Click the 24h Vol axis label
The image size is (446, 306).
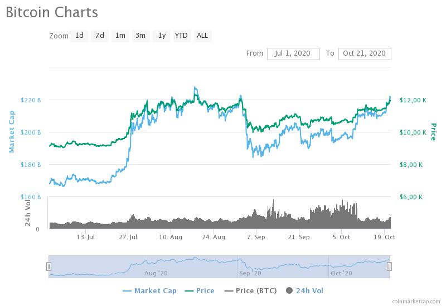(x=28, y=212)
